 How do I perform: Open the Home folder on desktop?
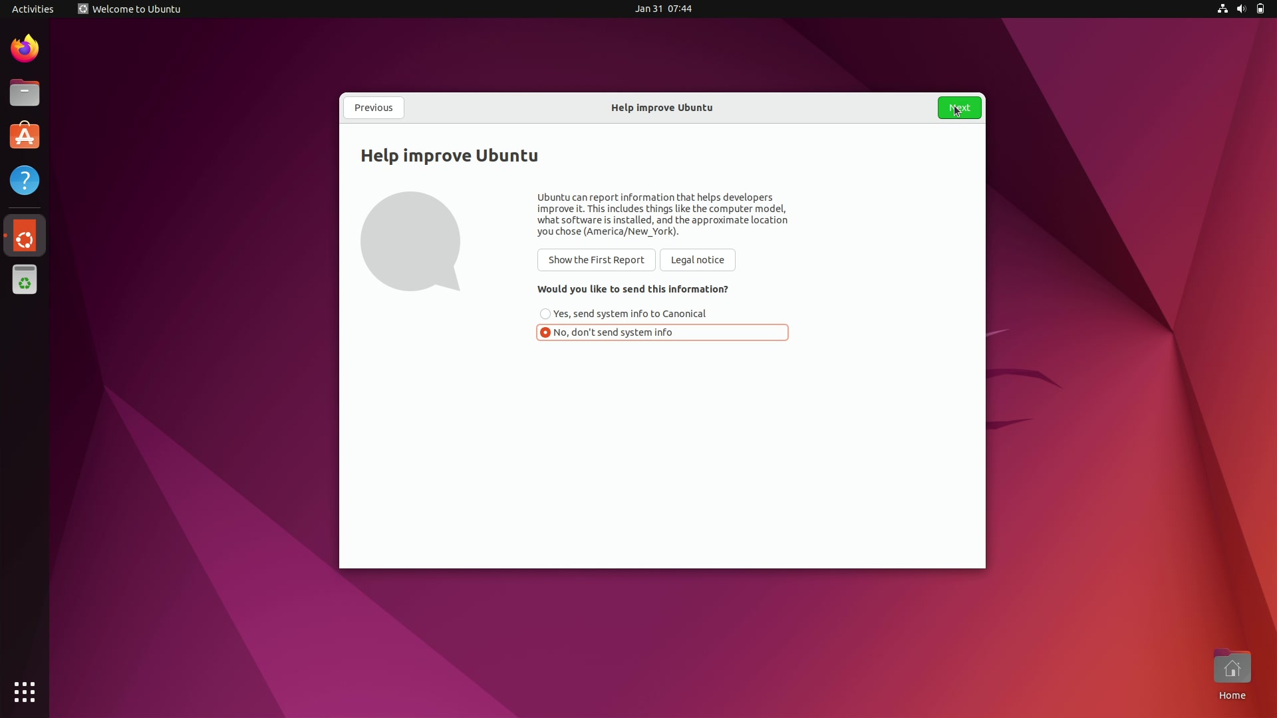pyautogui.click(x=1232, y=675)
